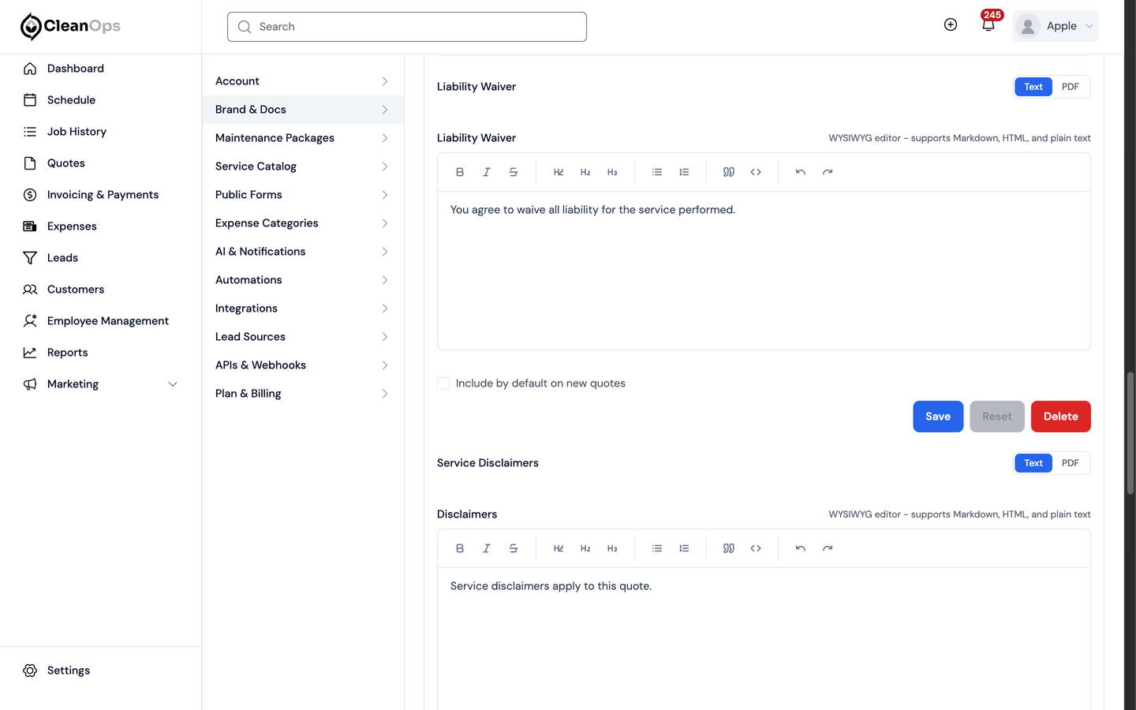Image resolution: width=1136 pixels, height=710 pixels.
Task: Expand the Account settings chevron
Action: pos(385,81)
